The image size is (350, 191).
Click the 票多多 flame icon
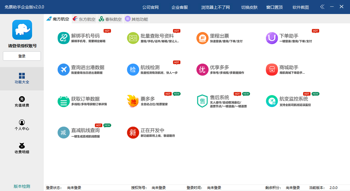coord(133,101)
